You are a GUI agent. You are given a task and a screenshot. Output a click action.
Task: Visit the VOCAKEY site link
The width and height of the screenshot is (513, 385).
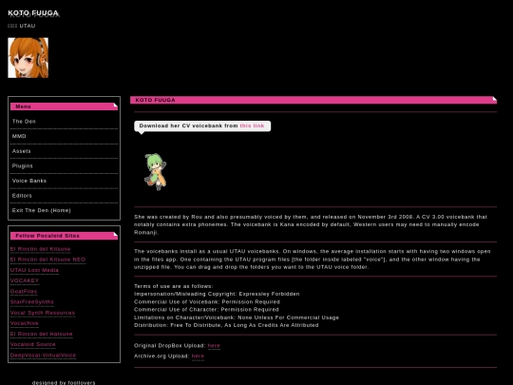point(25,280)
